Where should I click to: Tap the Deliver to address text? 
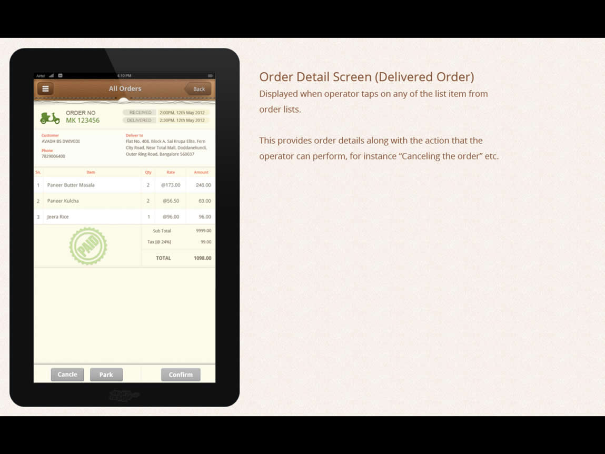point(166,147)
